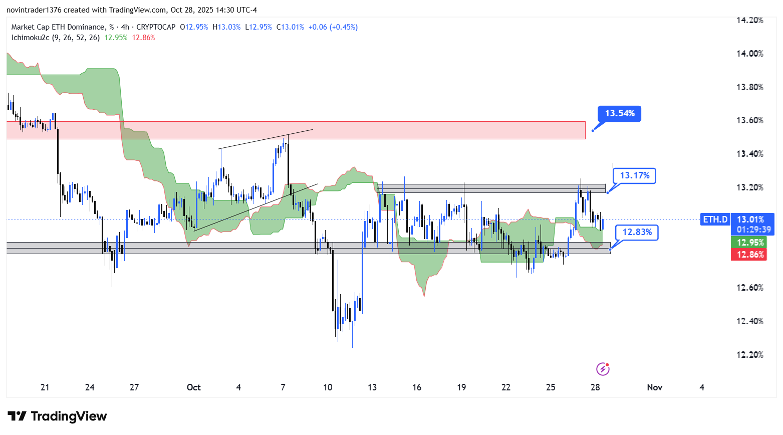783x435 pixels.
Task: Click the TradingView text at bottom left
Action: click(x=69, y=416)
